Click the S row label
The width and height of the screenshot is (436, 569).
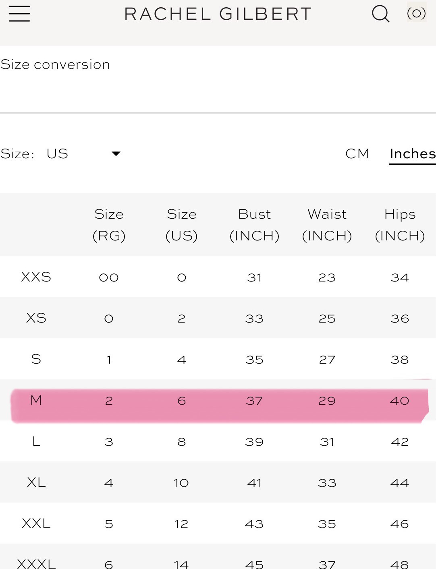pyautogui.click(x=36, y=359)
